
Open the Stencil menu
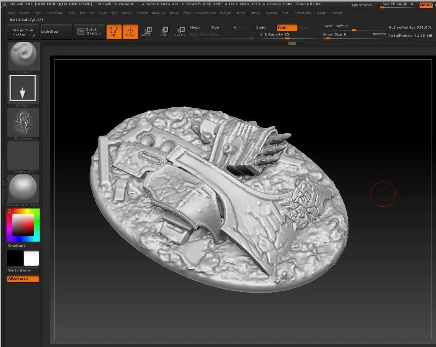point(239,13)
